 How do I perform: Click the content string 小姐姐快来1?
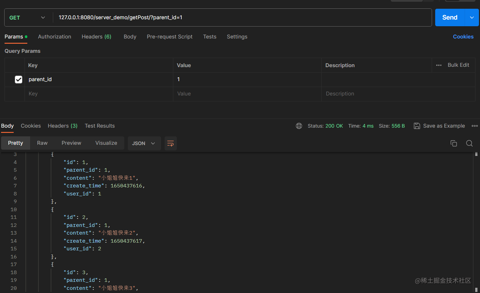point(117,178)
